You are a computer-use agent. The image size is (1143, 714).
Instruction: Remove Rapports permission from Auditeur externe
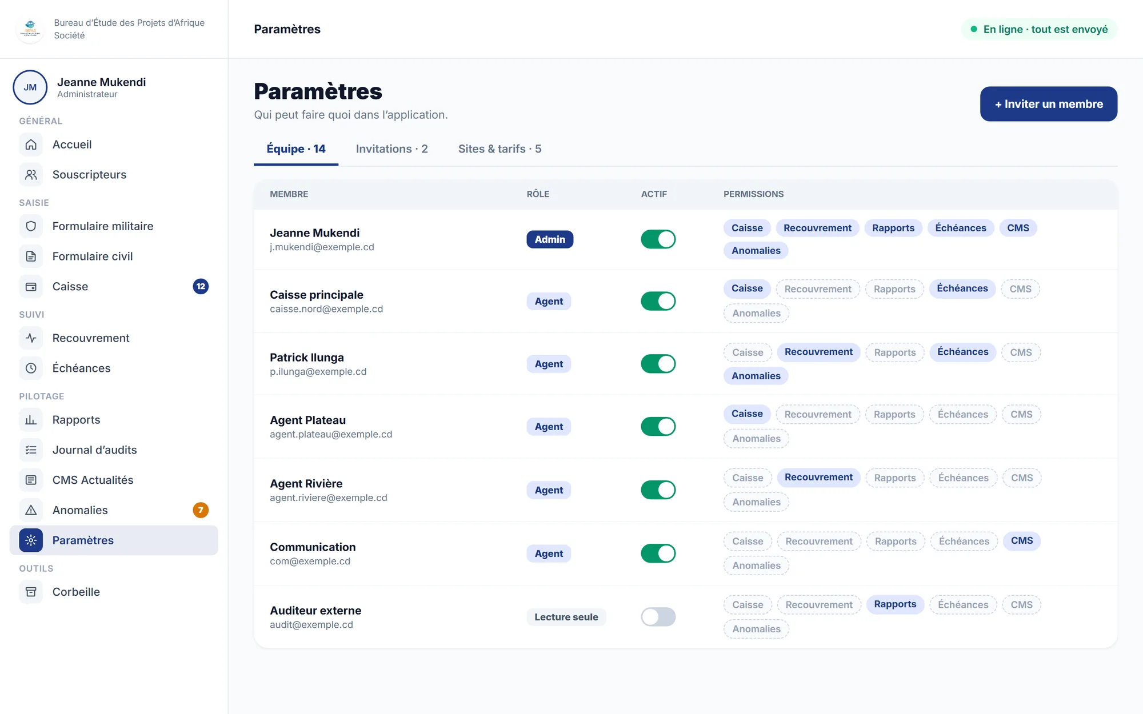coord(895,604)
